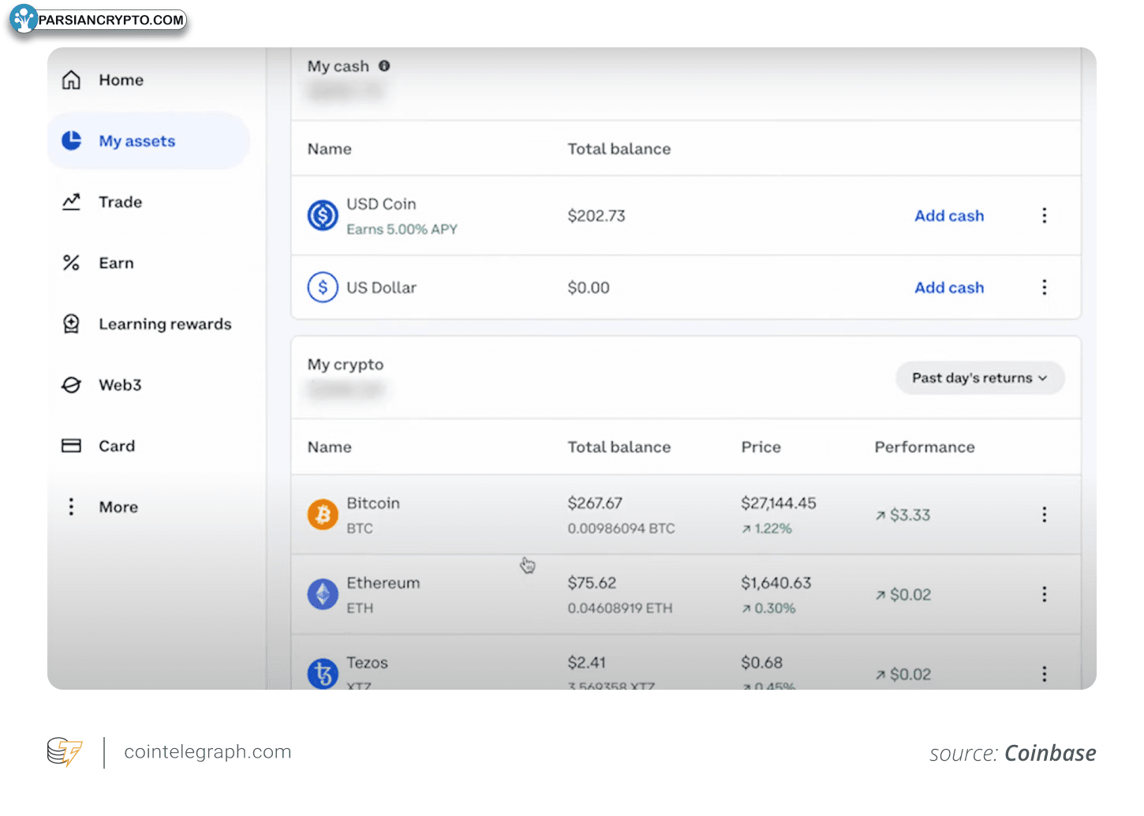Click the $202.73 USD Coin balance
This screenshot has width=1144, height=816.
coord(596,216)
